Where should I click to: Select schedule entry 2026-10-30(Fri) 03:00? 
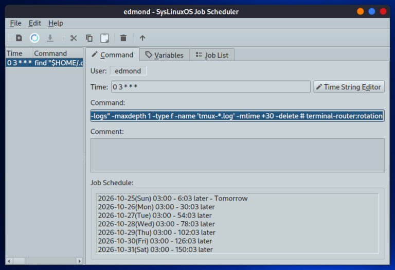pos(155,241)
